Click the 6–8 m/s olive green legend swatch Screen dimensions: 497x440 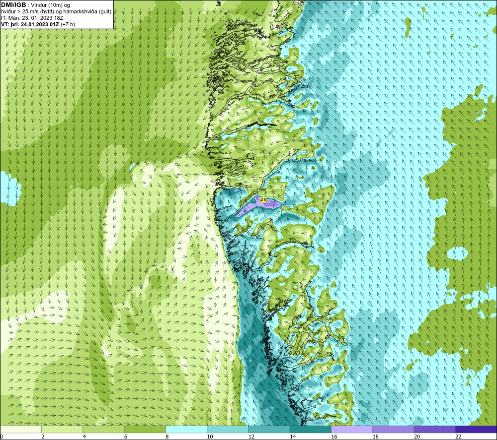tap(145, 429)
